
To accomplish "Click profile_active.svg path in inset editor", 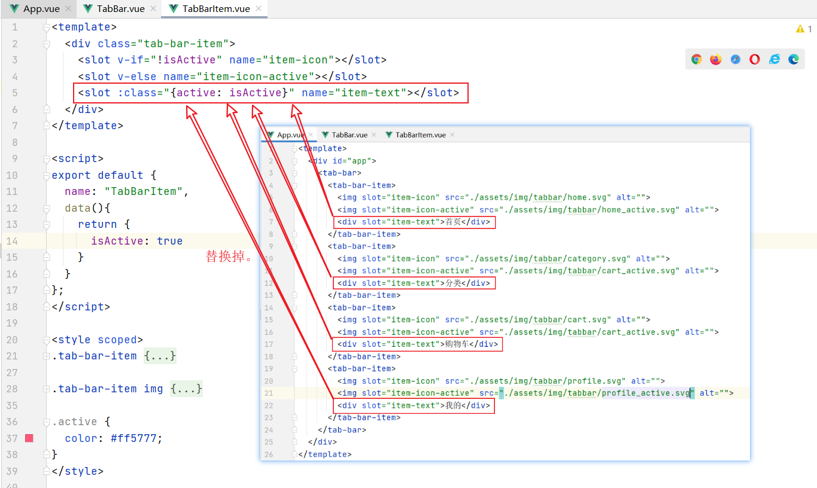I will [598, 393].
